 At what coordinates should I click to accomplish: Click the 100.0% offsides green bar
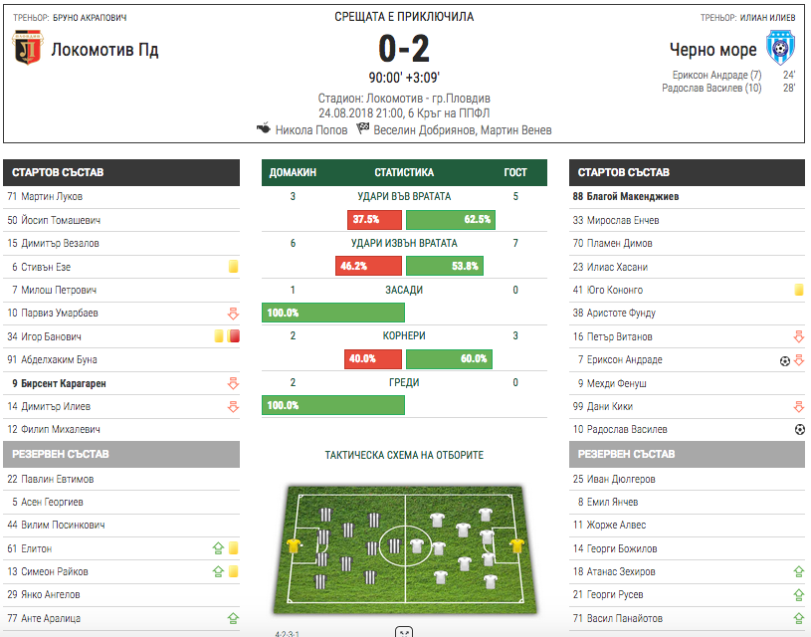(x=333, y=313)
